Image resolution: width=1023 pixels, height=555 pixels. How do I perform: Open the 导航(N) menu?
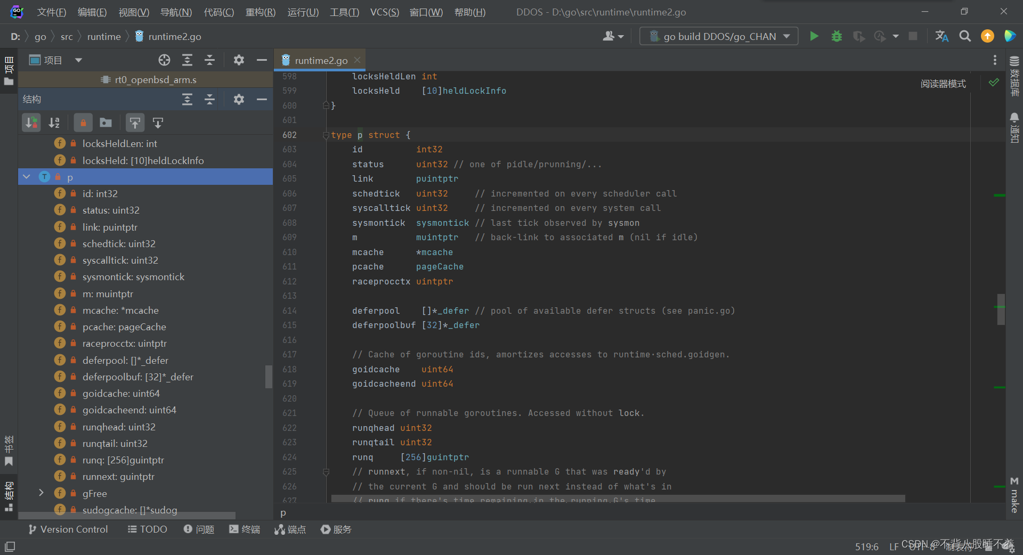pos(176,12)
